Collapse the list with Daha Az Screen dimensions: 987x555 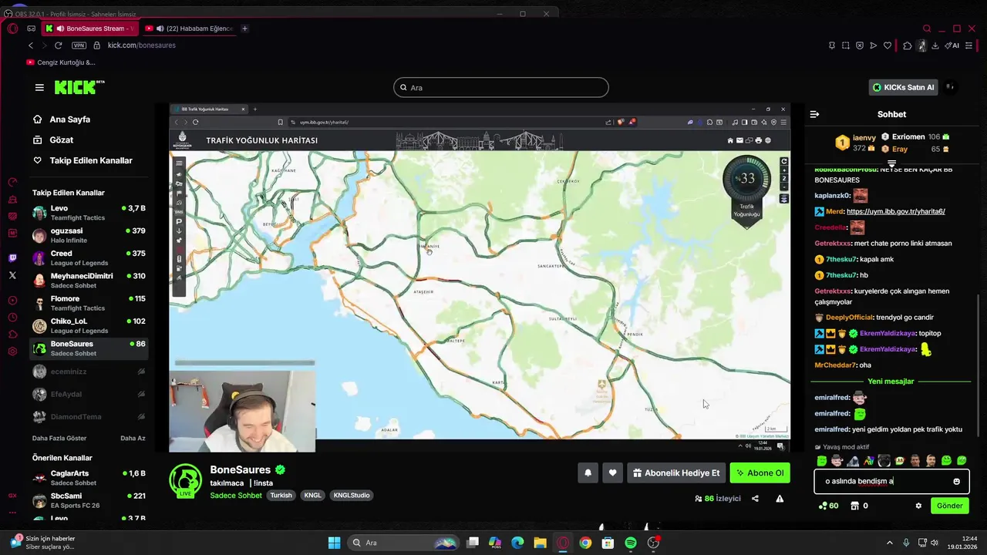133,438
